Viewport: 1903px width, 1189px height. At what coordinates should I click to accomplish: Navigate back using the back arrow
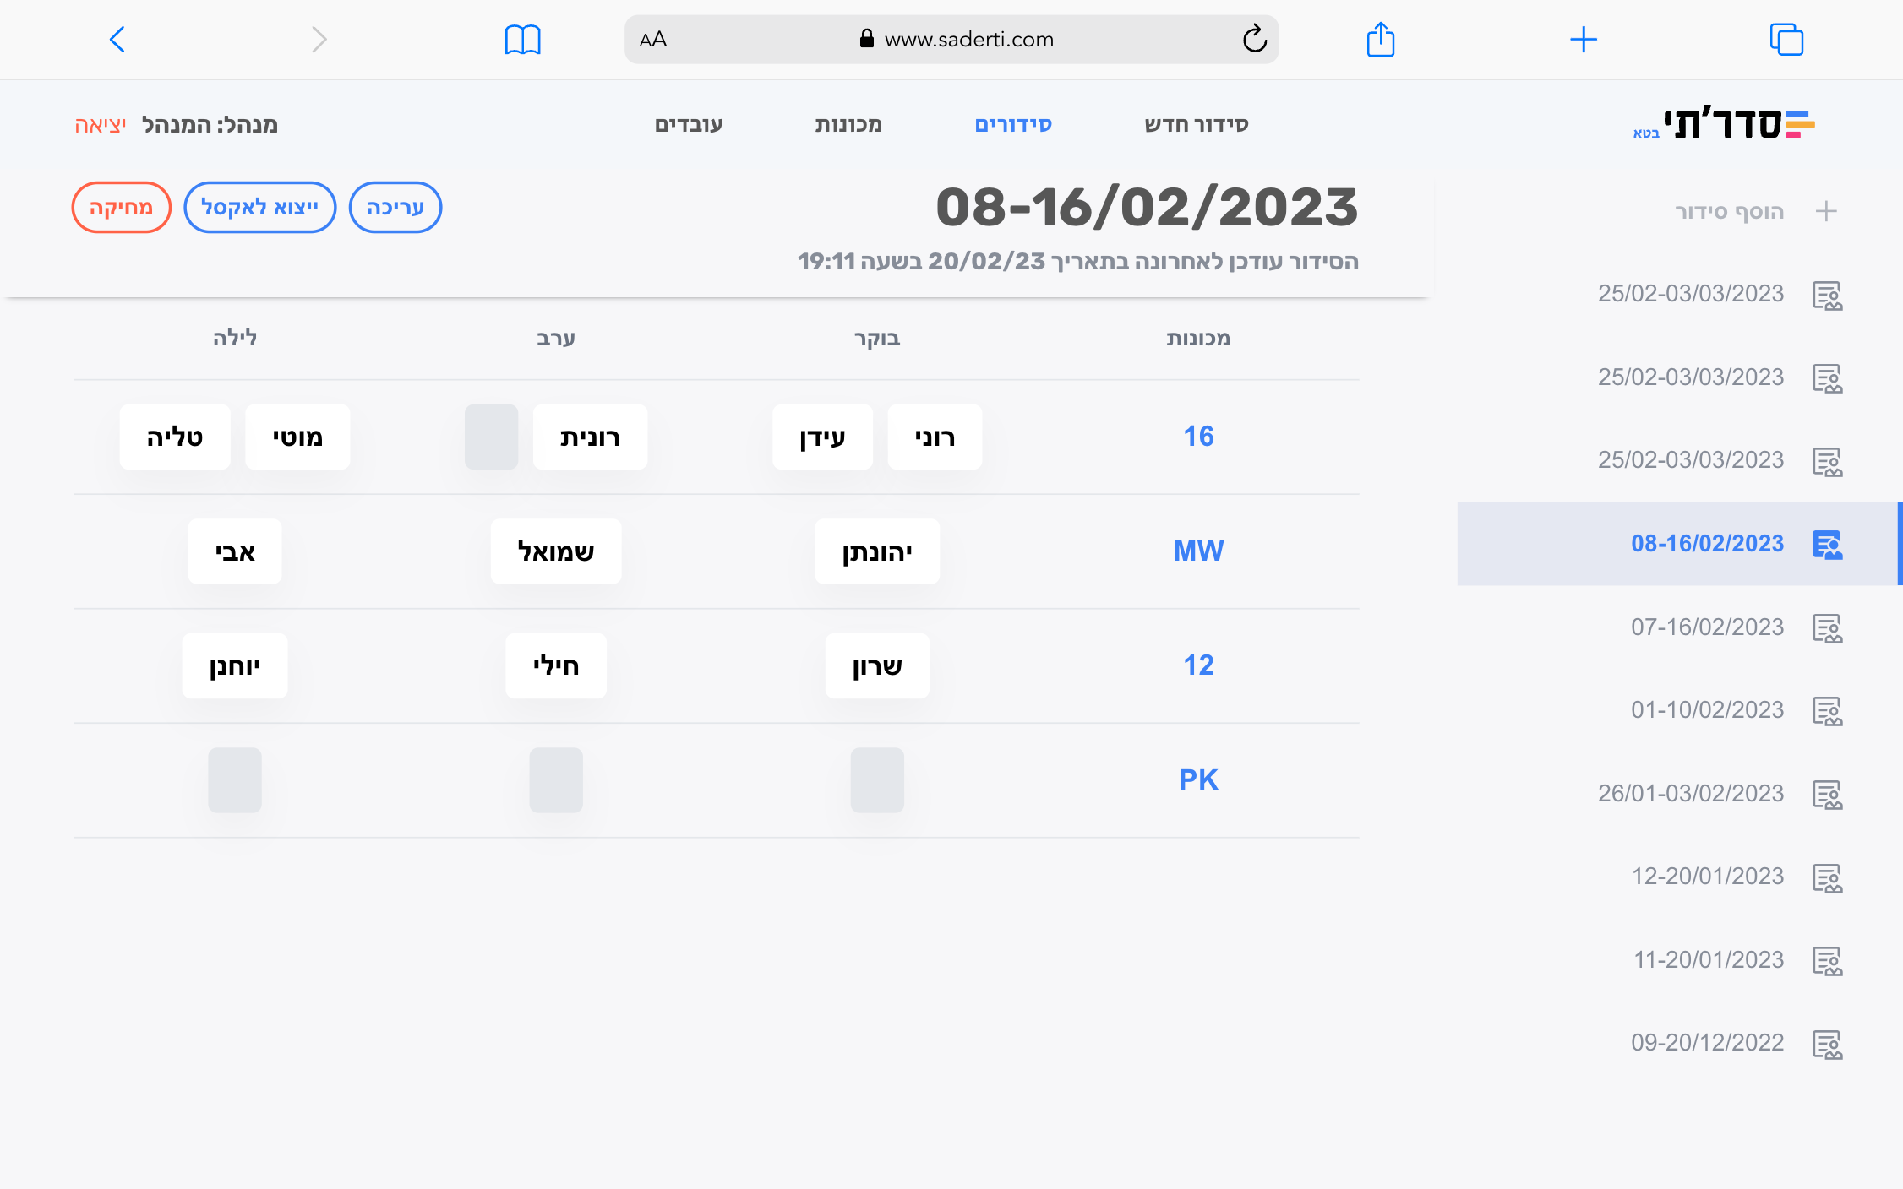117,39
